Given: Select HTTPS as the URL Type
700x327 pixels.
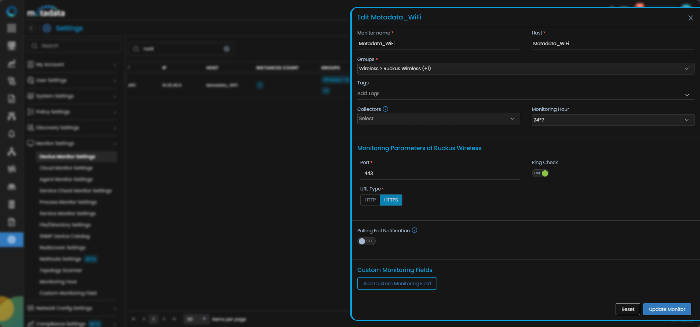Looking at the screenshot, I should (391, 200).
